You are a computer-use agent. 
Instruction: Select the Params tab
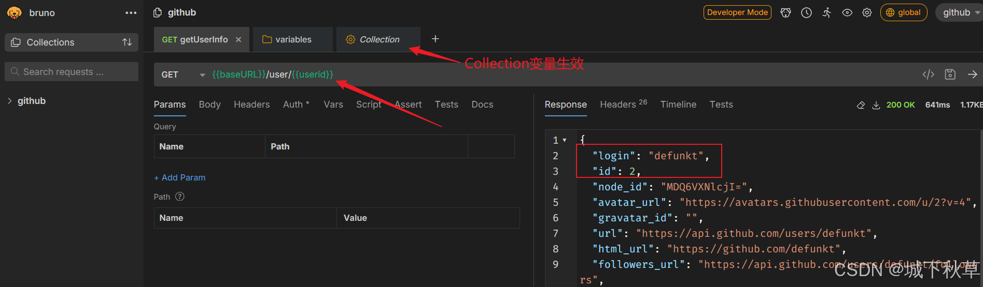pyautogui.click(x=170, y=104)
